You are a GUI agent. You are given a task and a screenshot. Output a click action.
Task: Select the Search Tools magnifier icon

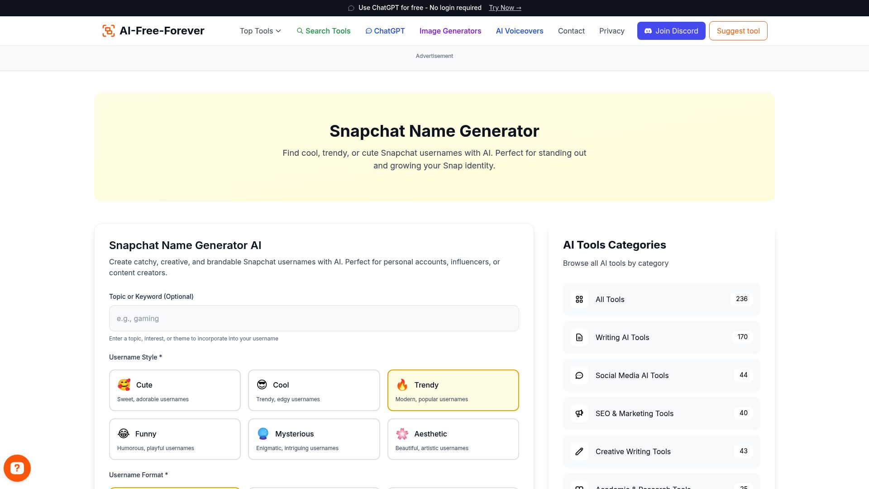coord(300,31)
